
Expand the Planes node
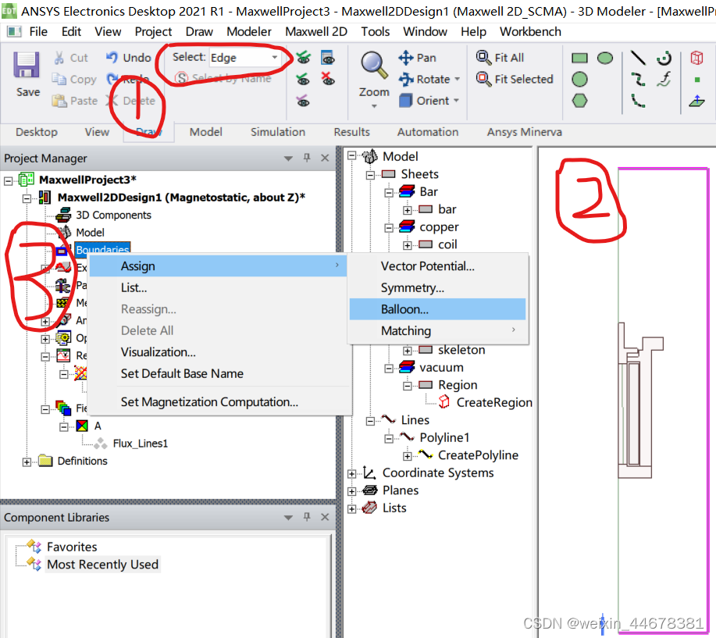point(351,491)
